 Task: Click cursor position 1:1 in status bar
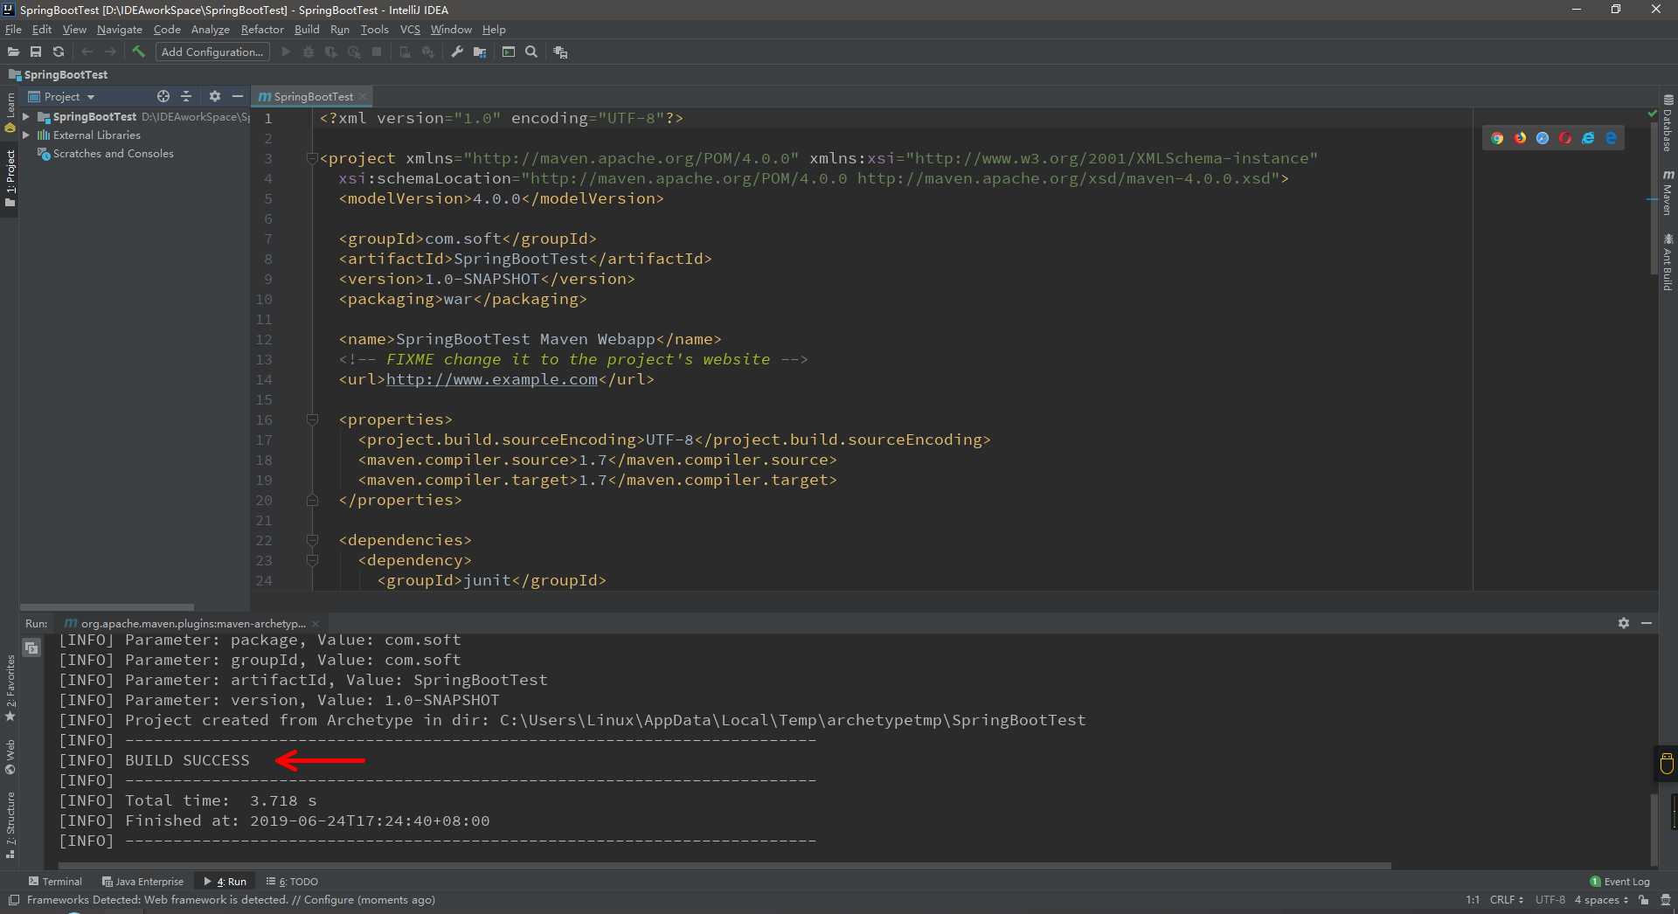point(1473,900)
